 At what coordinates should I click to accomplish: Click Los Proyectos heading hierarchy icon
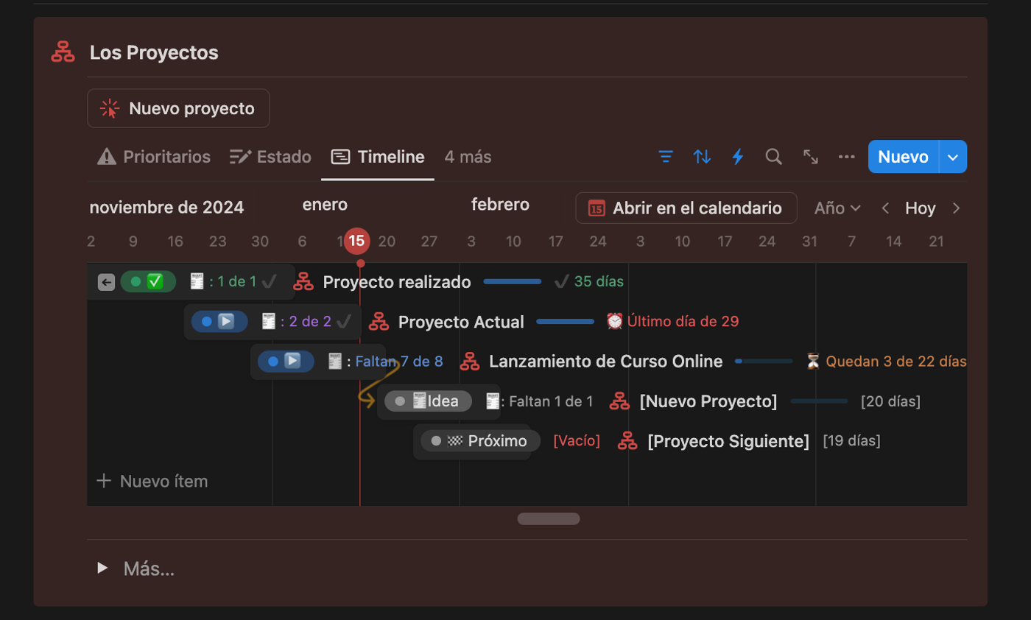63,52
